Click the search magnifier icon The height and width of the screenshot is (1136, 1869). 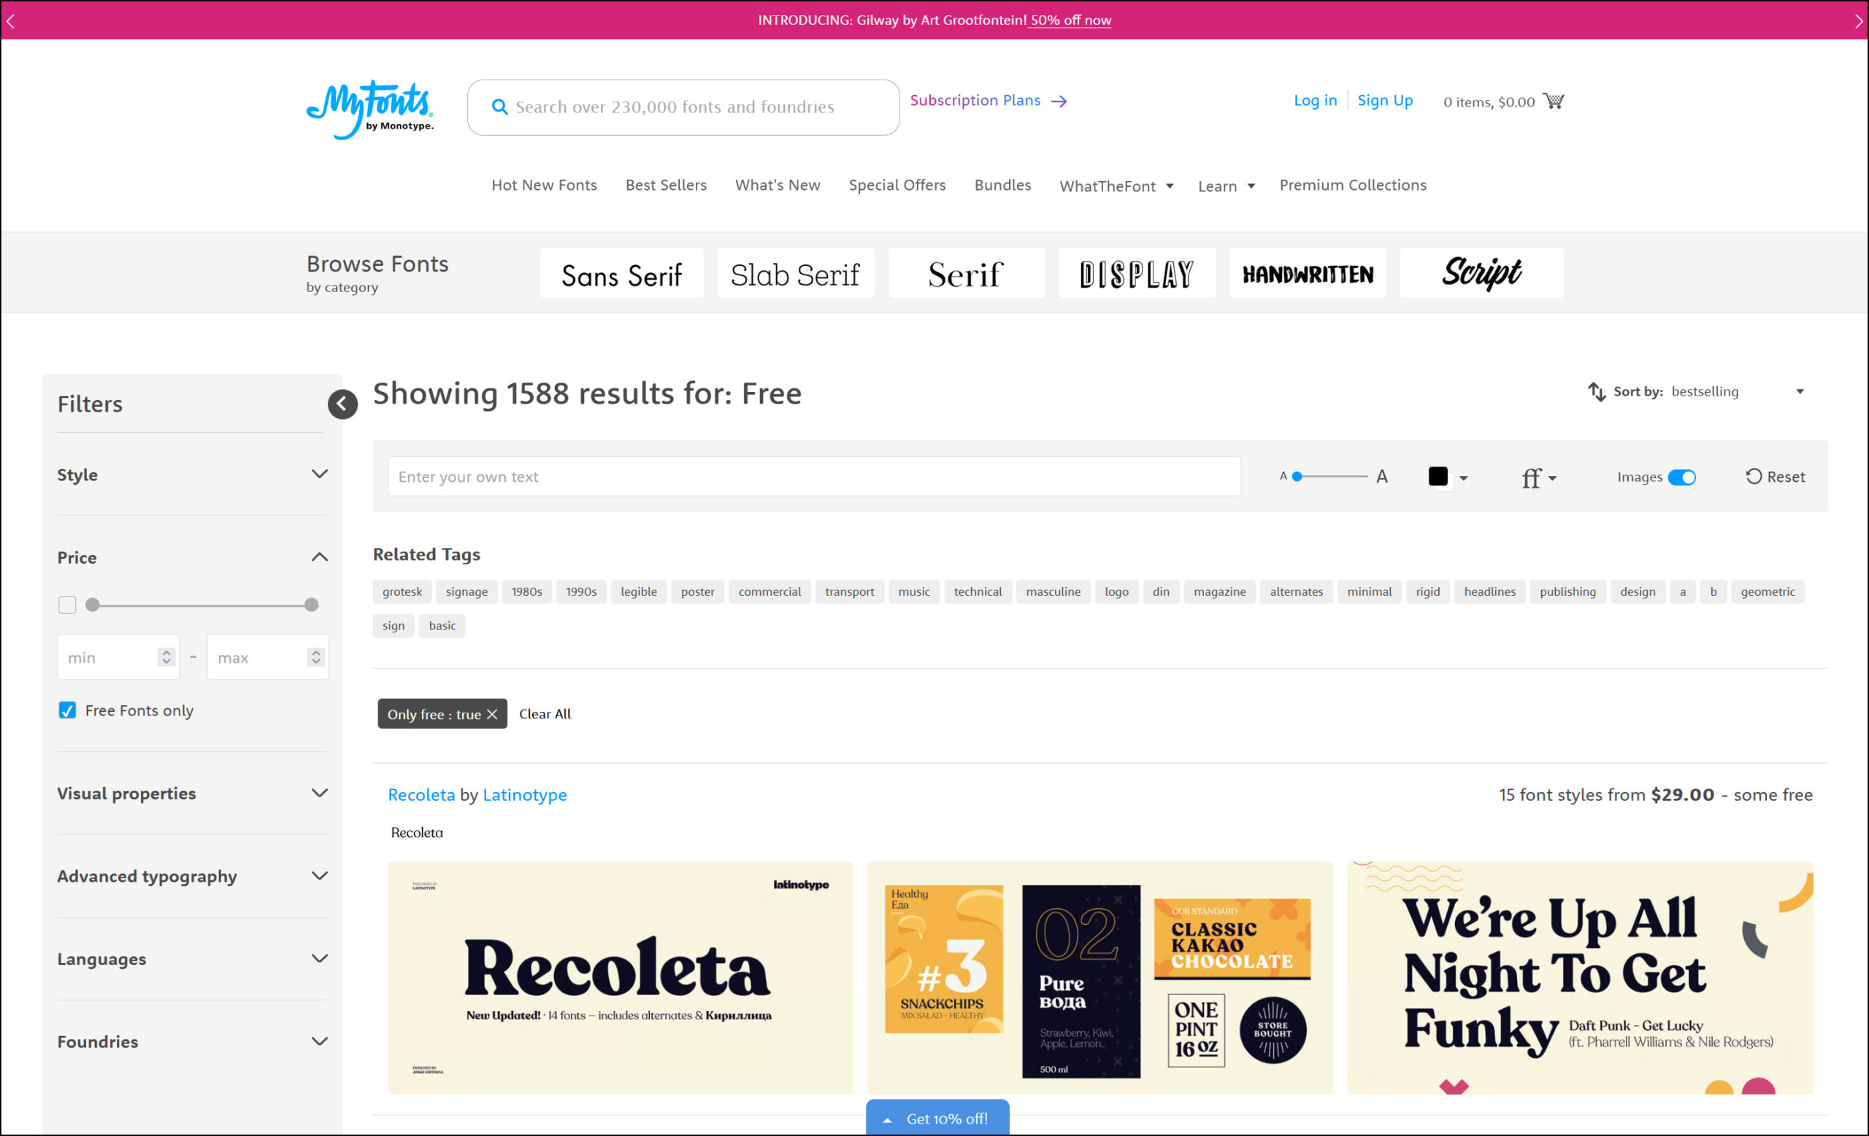pos(499,107)
